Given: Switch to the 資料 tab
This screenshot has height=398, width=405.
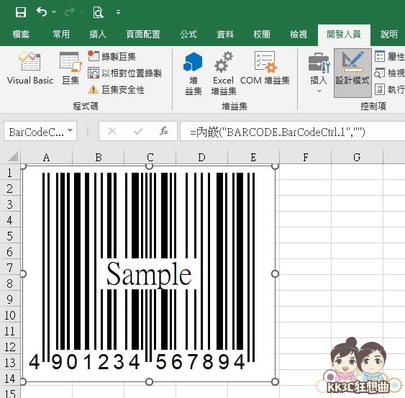Looking at the screenshot, I should [x=225, y=34].
